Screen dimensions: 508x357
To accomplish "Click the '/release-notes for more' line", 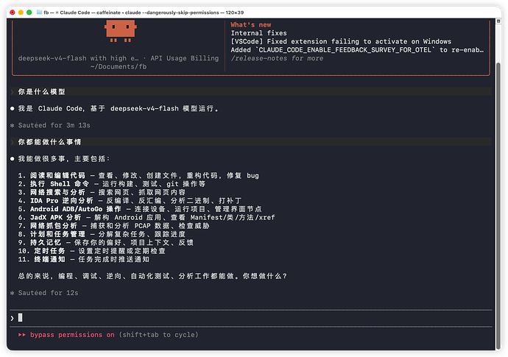I will [x=277, y=58].
